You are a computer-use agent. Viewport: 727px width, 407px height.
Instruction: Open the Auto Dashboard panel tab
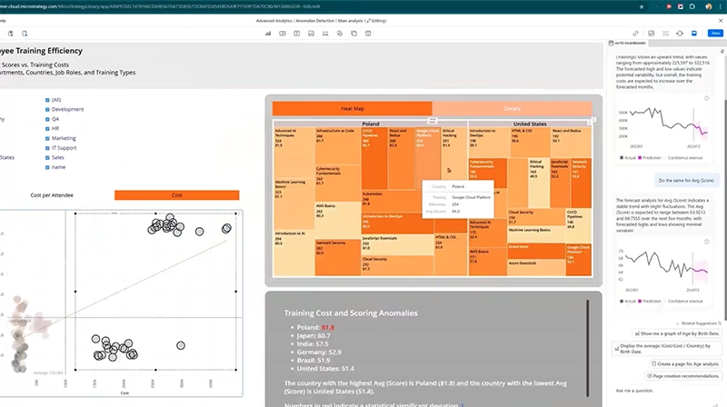click(x=627, y=43)
